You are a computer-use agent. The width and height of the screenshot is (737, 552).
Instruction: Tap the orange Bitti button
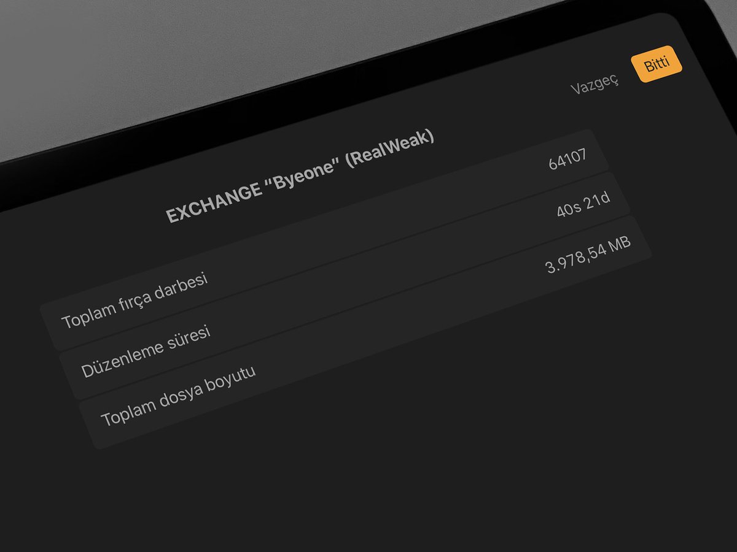point(657,63)
